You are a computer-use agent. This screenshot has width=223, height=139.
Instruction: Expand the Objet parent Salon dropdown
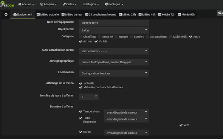(x=114, y=30)
